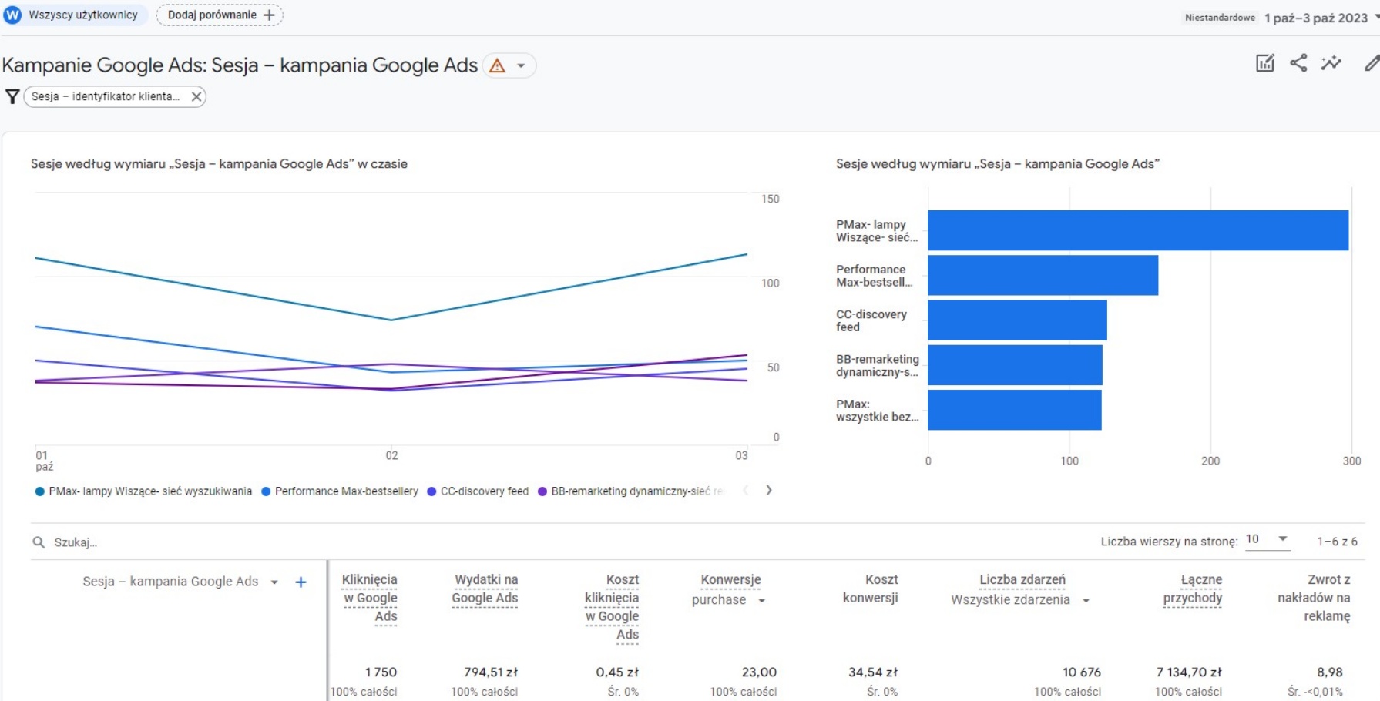This screenshot has height=701, width=1380.
Task: Click the filter funnel icon
Action: tap(12, 96)
